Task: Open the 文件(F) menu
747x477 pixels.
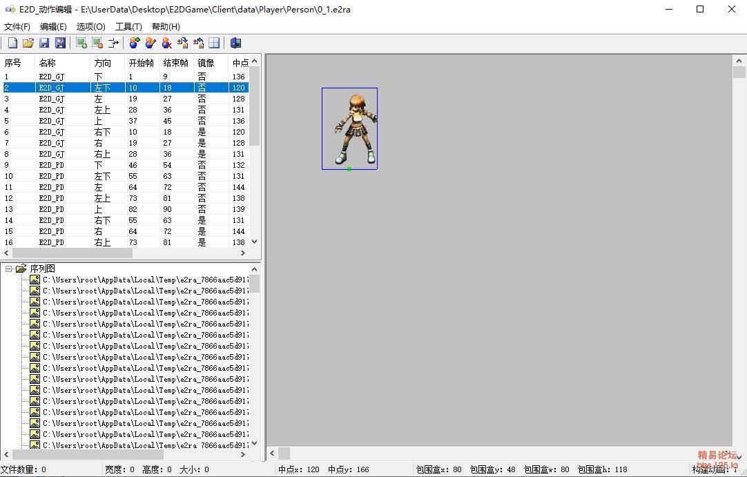Action: (x=17, y=26)
